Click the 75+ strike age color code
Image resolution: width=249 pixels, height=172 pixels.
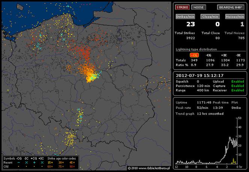point(61,166)
